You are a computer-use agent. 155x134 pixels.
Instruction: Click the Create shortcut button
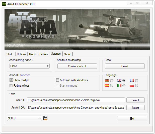[x=77, y=66]
